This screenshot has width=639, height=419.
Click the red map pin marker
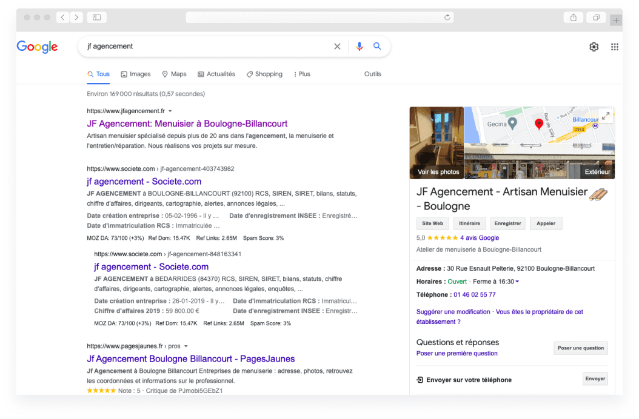pyautogui.click(x=539, y=124)
